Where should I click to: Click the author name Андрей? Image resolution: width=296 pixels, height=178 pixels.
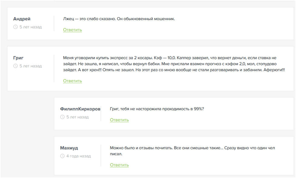tap(22, 19)
